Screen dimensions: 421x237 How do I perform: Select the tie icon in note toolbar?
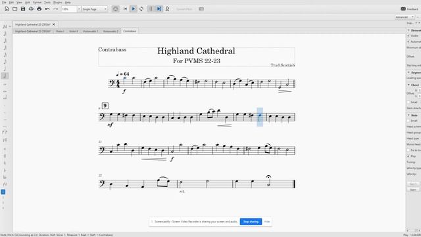pyautogui.click(x=5, y=132)
